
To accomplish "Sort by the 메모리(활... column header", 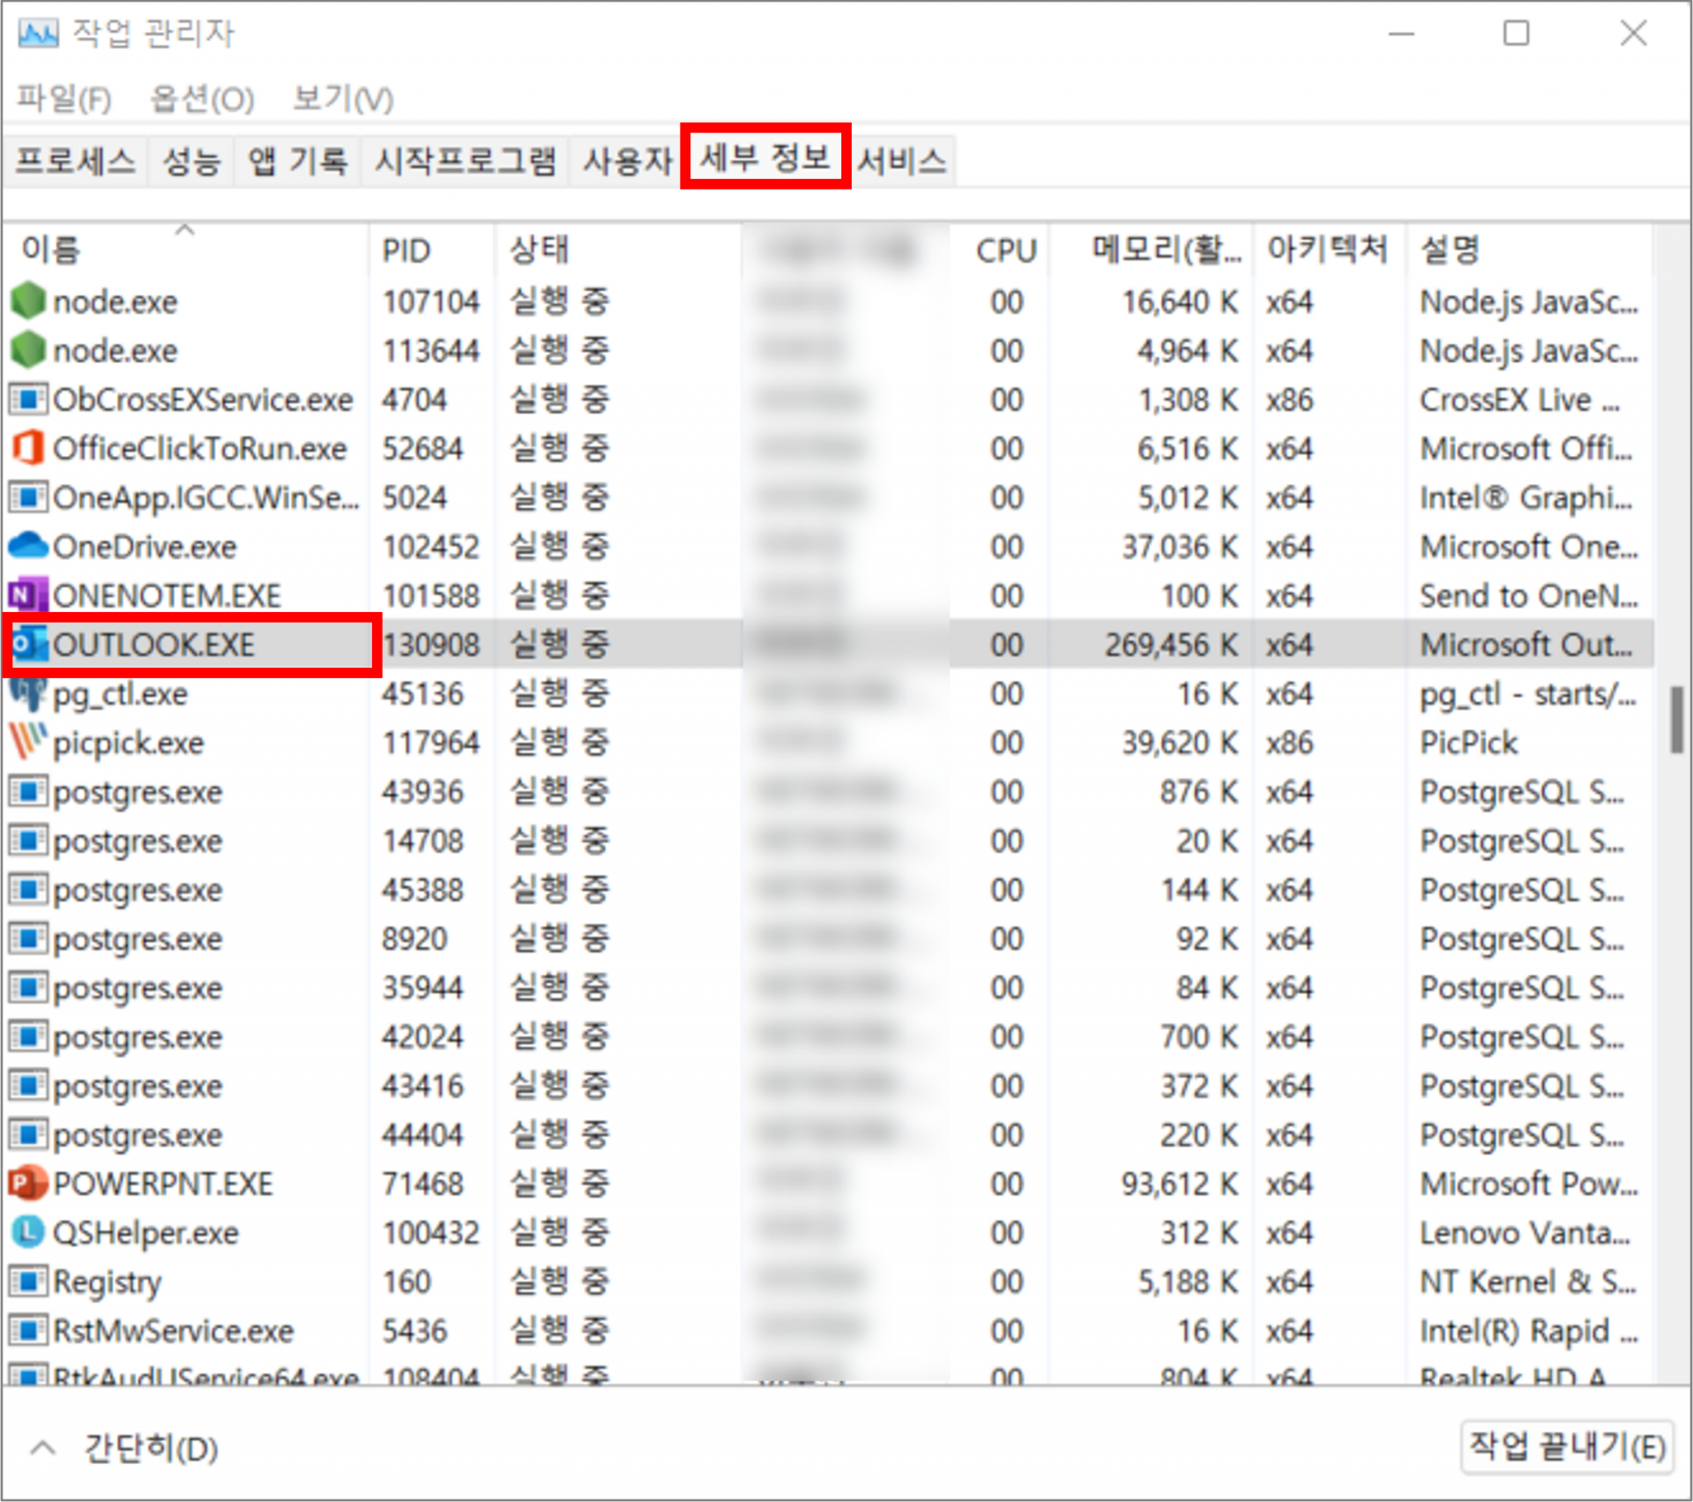I will click(x=1151, y=250).
